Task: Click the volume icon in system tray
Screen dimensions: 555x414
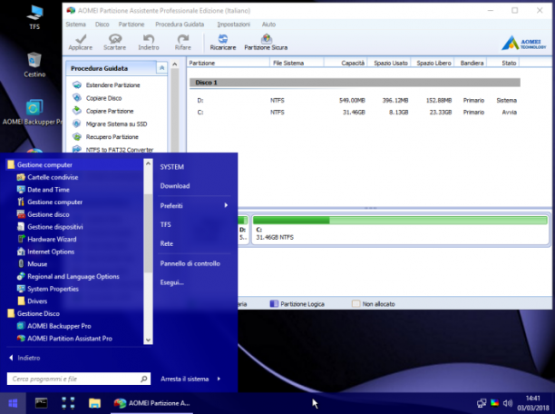Action: tap(508, 403)
